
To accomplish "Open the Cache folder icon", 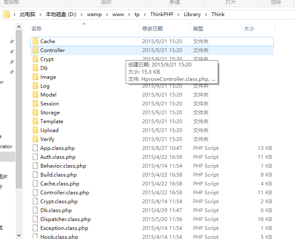I will [35, 41].
